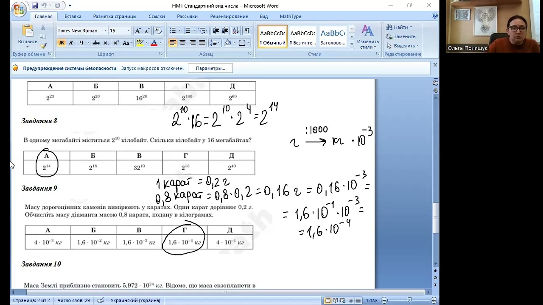Image resolution: width=543 pixels, height=305 pixels.
Task: Click the Вставить paste icon
Action: pyautogui.click(x=28, y=31)
